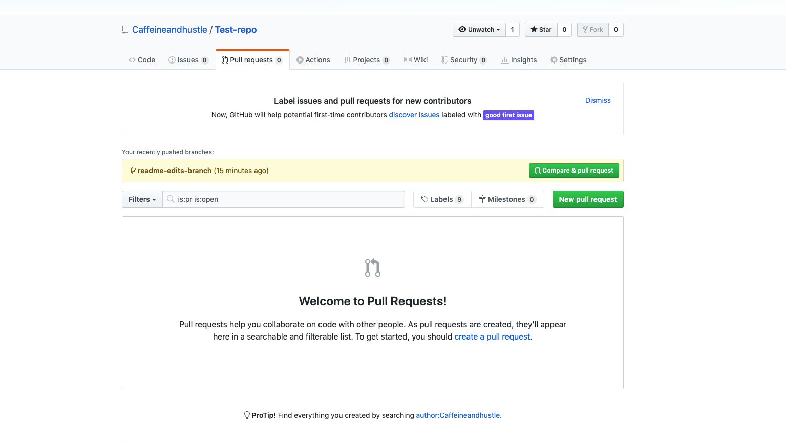Image resolution: width=786 pixels, height=443 pixels.
Task: Click the Welcome to Pull Requests! heading
Action: 373,301
